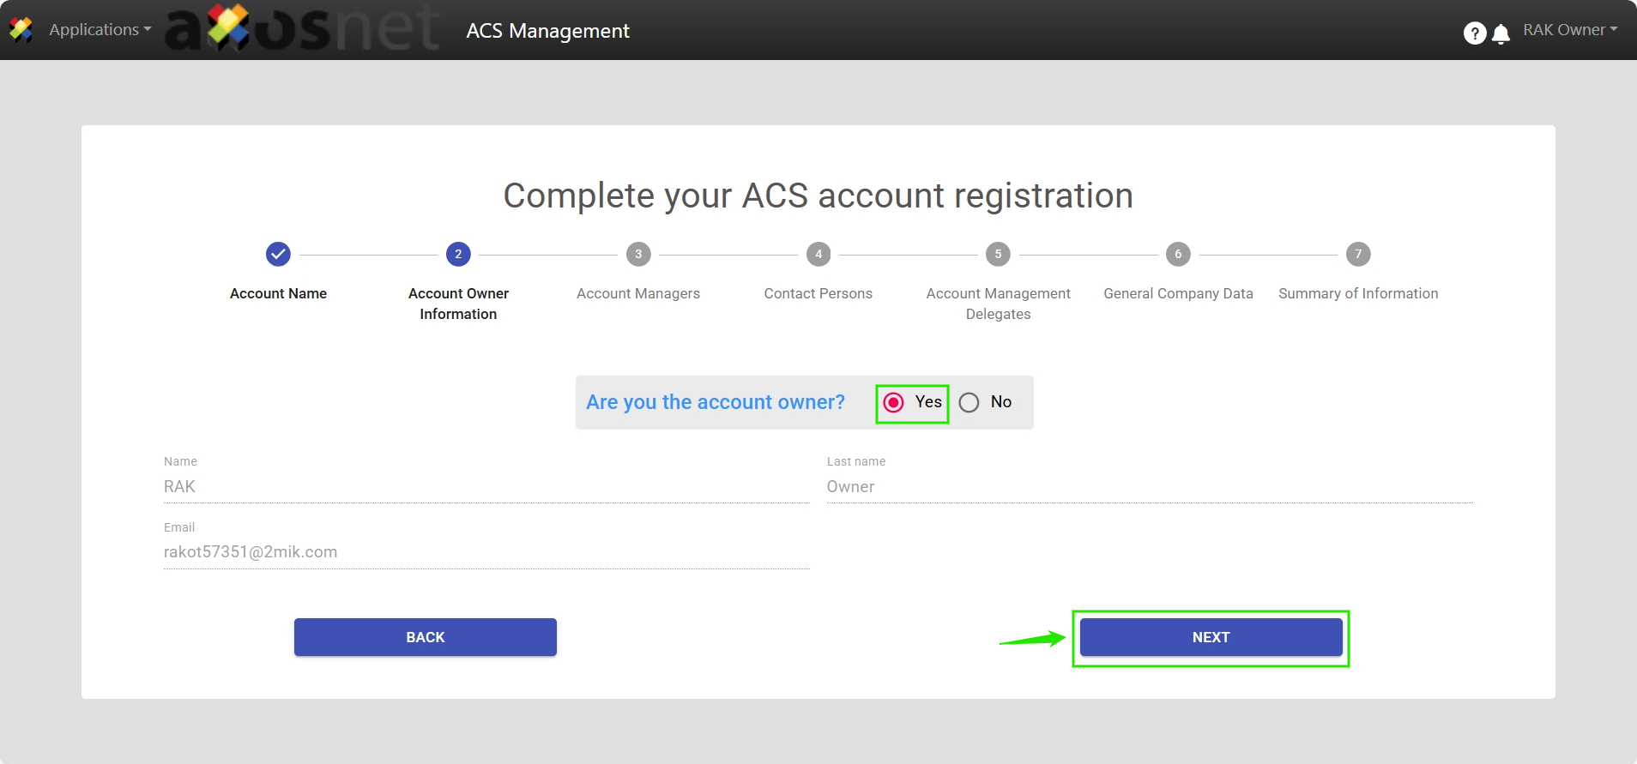Screen dimensions: 1637x764
Task: Click step 2 circle icon
Action: click(458, 254)
